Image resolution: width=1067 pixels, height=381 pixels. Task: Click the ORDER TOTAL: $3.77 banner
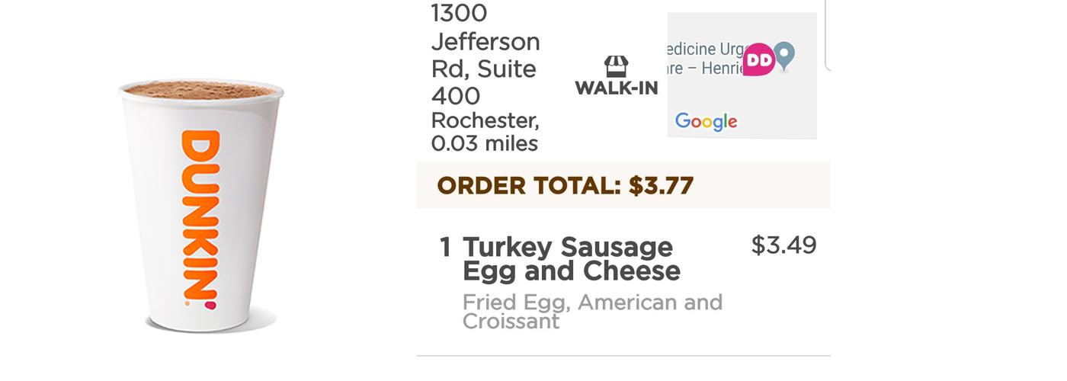tap(565, 185)
